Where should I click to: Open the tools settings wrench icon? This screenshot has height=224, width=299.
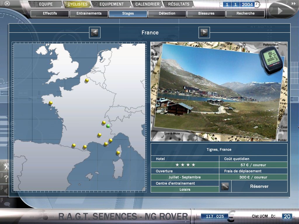click(6, 167)
